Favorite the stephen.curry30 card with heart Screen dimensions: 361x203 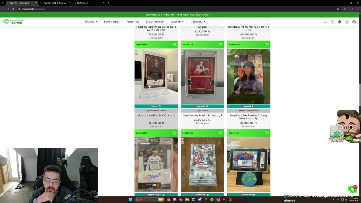136,140
